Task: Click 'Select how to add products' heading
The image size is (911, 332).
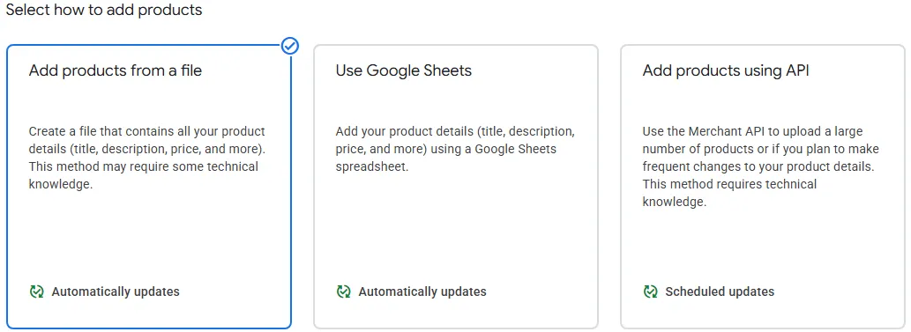Action: click(x=104, y=10)
